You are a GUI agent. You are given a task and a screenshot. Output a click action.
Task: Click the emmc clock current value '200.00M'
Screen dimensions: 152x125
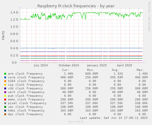point(67,100)
